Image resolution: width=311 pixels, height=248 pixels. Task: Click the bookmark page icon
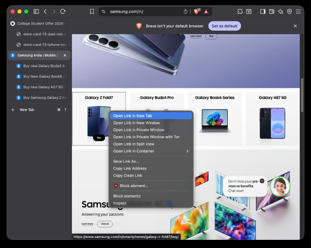[92, 12]
